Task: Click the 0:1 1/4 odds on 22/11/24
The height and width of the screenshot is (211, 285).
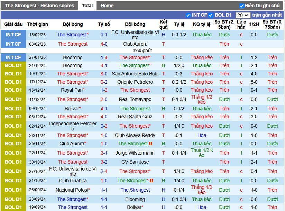Action: click(179, 153)
